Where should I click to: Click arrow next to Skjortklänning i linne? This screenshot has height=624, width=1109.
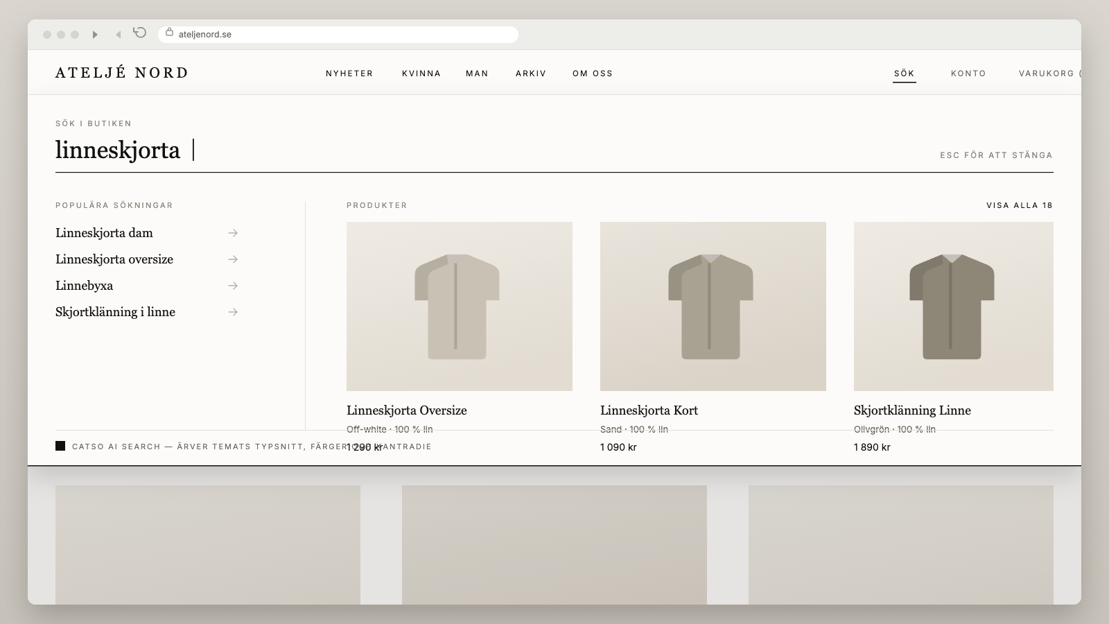233,312
